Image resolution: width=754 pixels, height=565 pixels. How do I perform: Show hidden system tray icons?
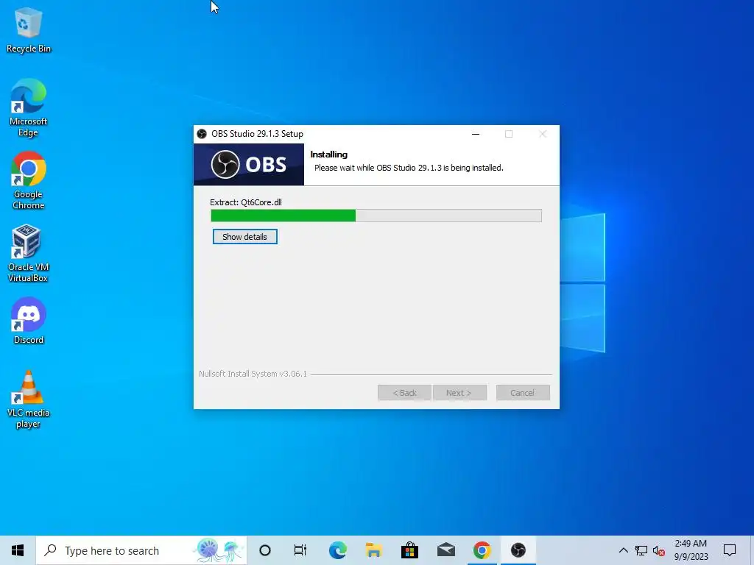click(623, 550)
